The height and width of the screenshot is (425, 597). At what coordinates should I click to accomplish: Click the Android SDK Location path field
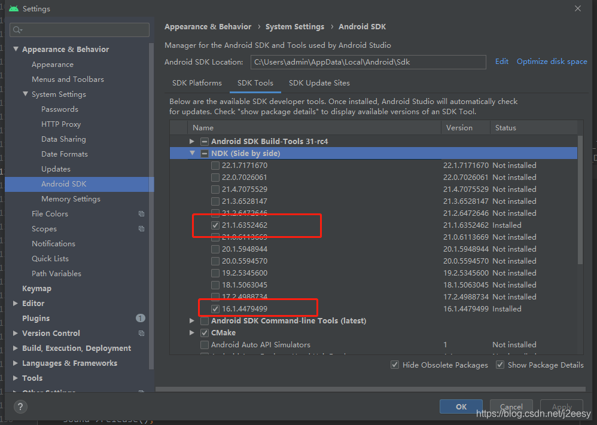tap(368, 62)
